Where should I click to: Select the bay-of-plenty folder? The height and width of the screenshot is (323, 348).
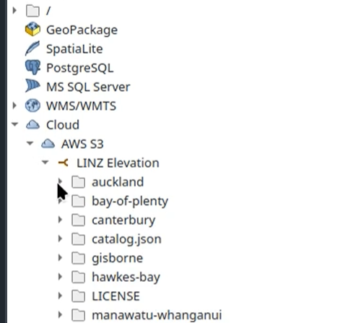point(130,202)
